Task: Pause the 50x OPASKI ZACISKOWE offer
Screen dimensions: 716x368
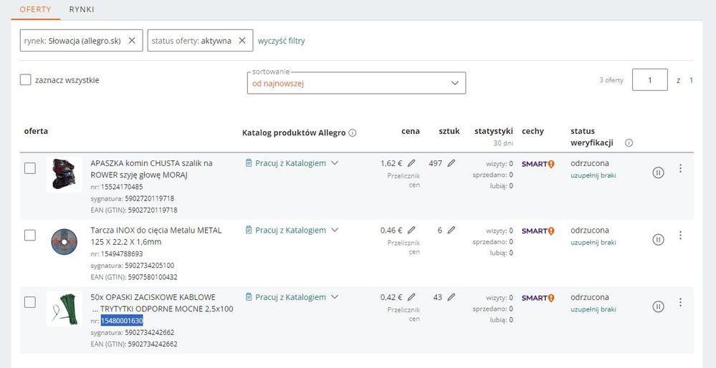Action: pos(658,306)
